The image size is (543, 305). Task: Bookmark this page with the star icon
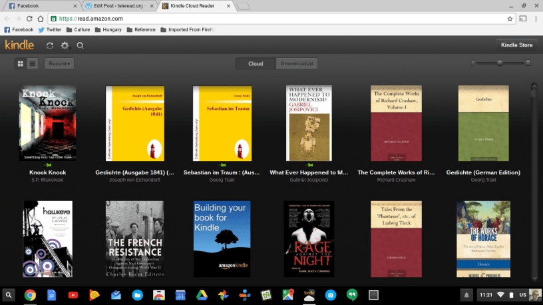510,19
